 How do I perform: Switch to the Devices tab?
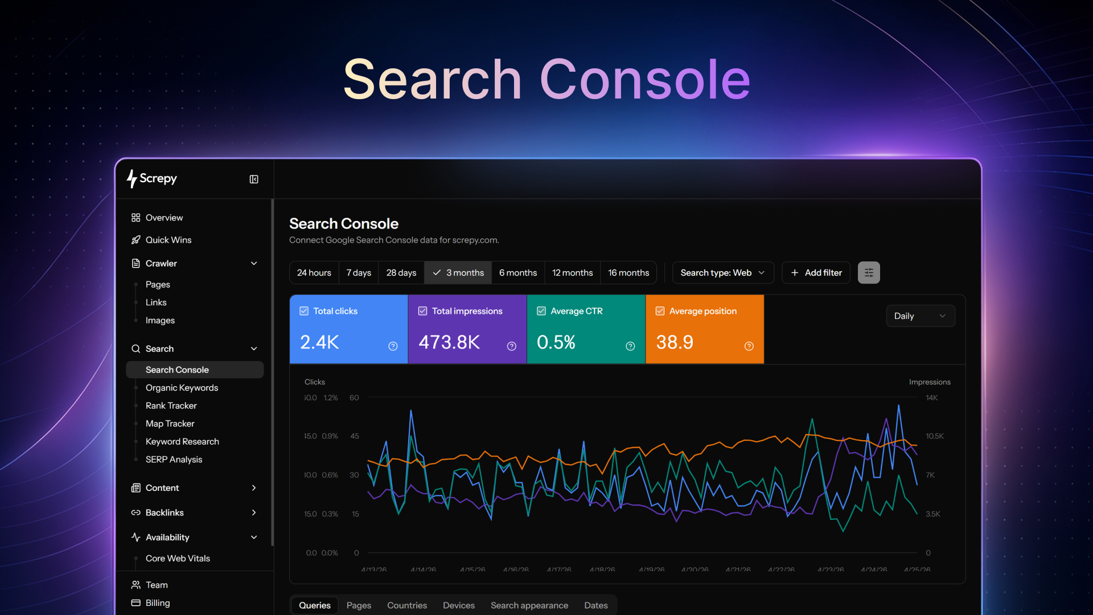click(459, 605)
